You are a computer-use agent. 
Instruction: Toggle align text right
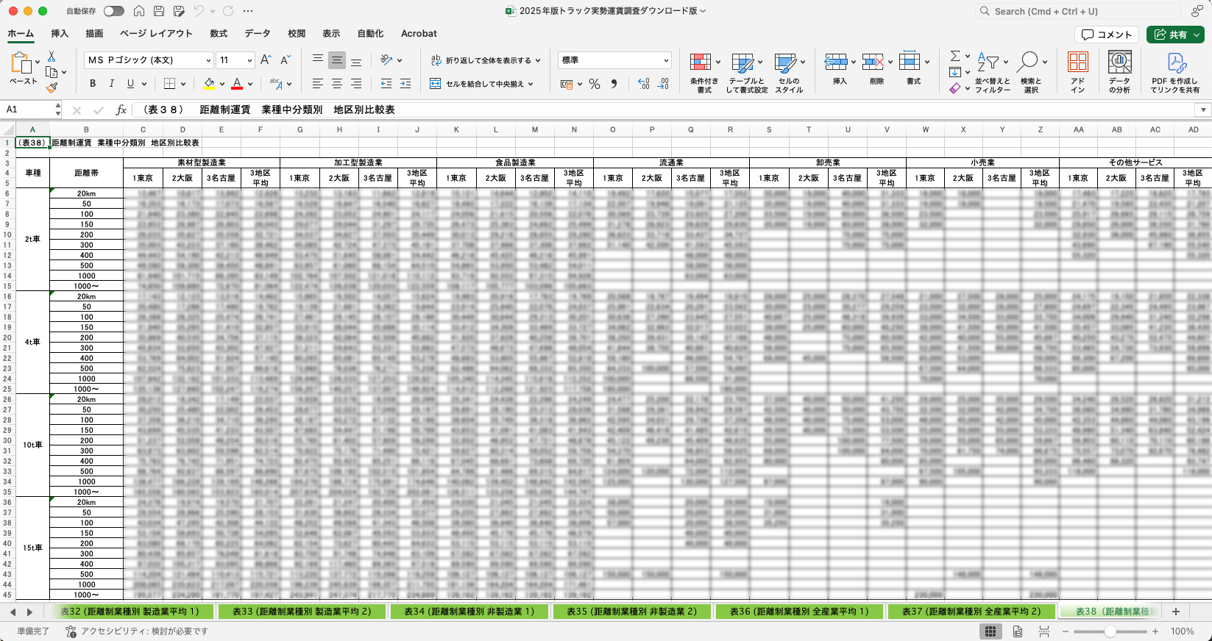355,84
